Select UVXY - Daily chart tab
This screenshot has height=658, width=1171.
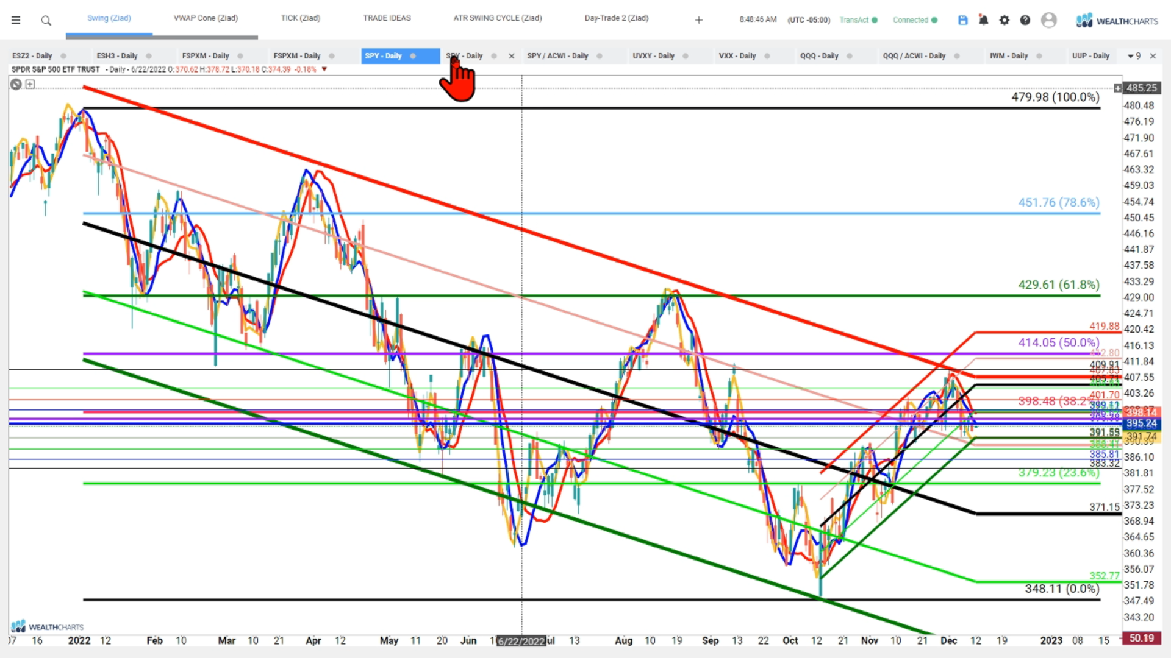click(653, 56)
